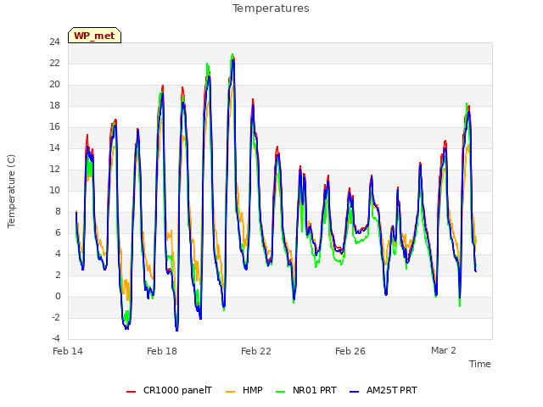Click the Feb 26 x-axis tick label
The image size is (543, 407).
(350, 351)
